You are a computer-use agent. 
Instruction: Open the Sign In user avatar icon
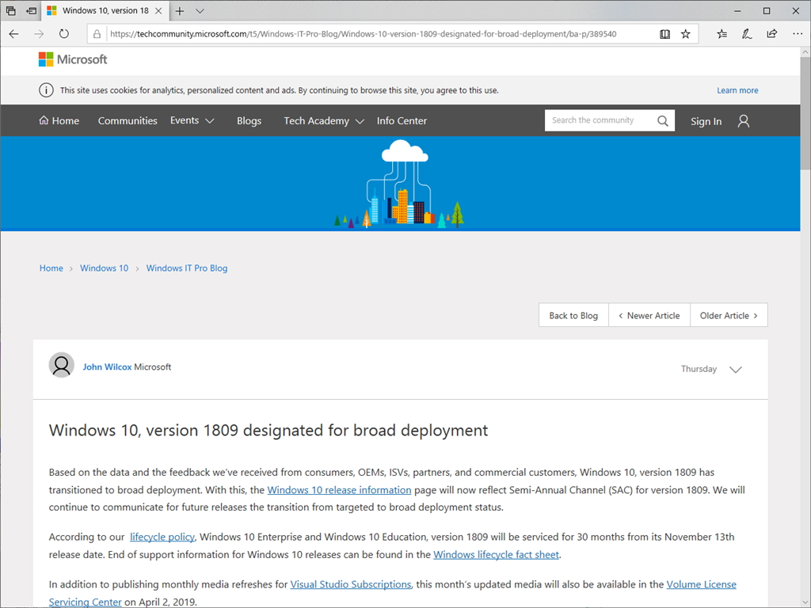pos(743,120)
